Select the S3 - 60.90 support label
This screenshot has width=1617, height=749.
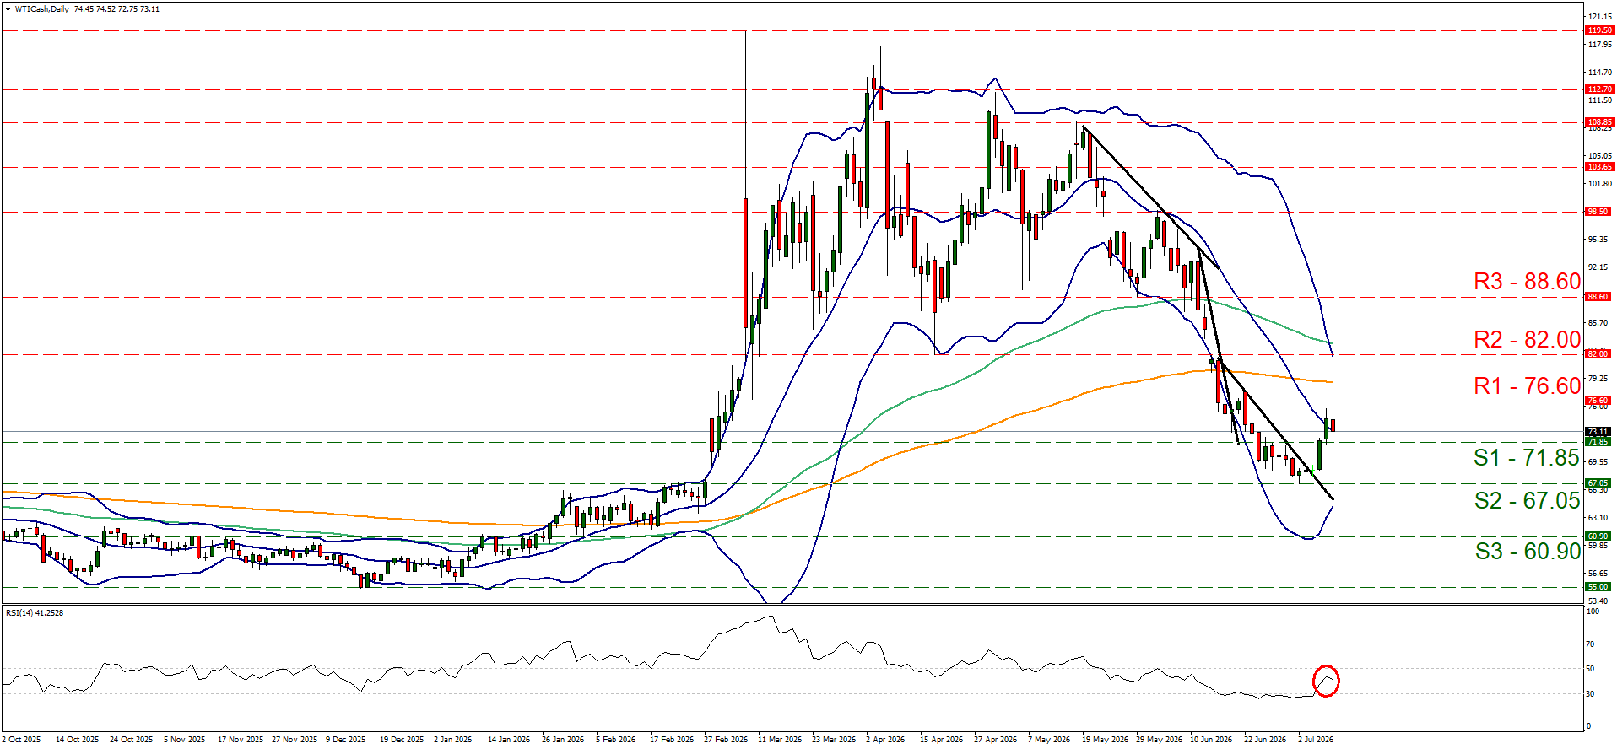point(1528,552)
